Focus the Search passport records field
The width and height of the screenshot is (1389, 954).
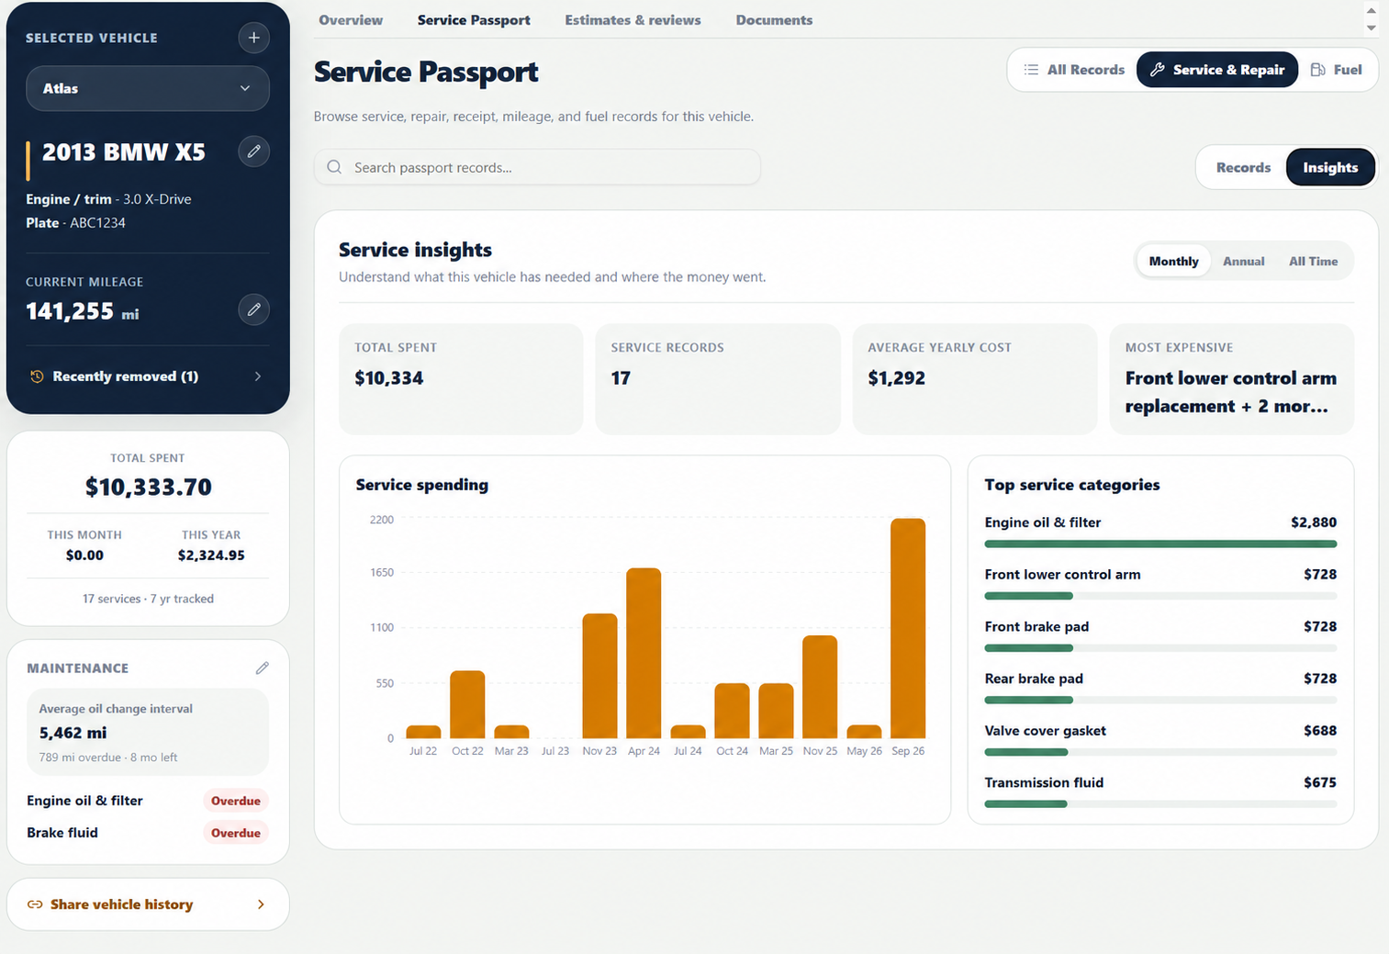click(537, 167)
